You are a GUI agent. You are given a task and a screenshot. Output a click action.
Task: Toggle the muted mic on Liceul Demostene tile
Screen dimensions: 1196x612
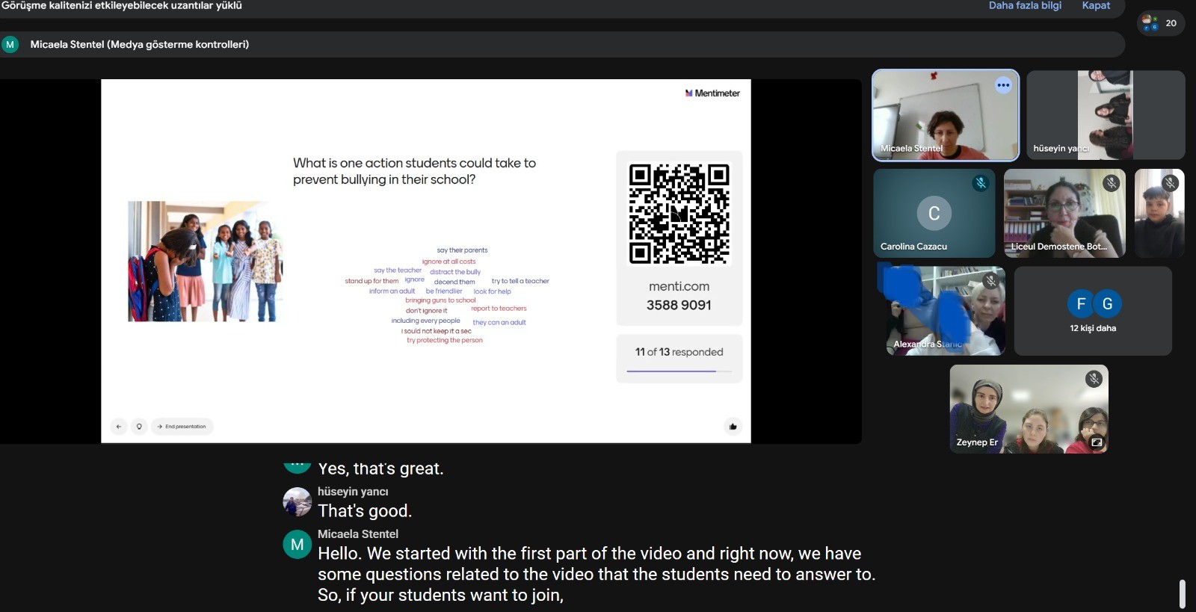tap(1112, 183)
